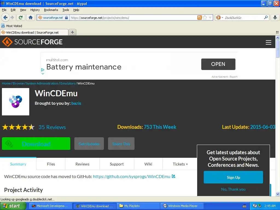Click the padlock site security icon

tap(66, 17)
